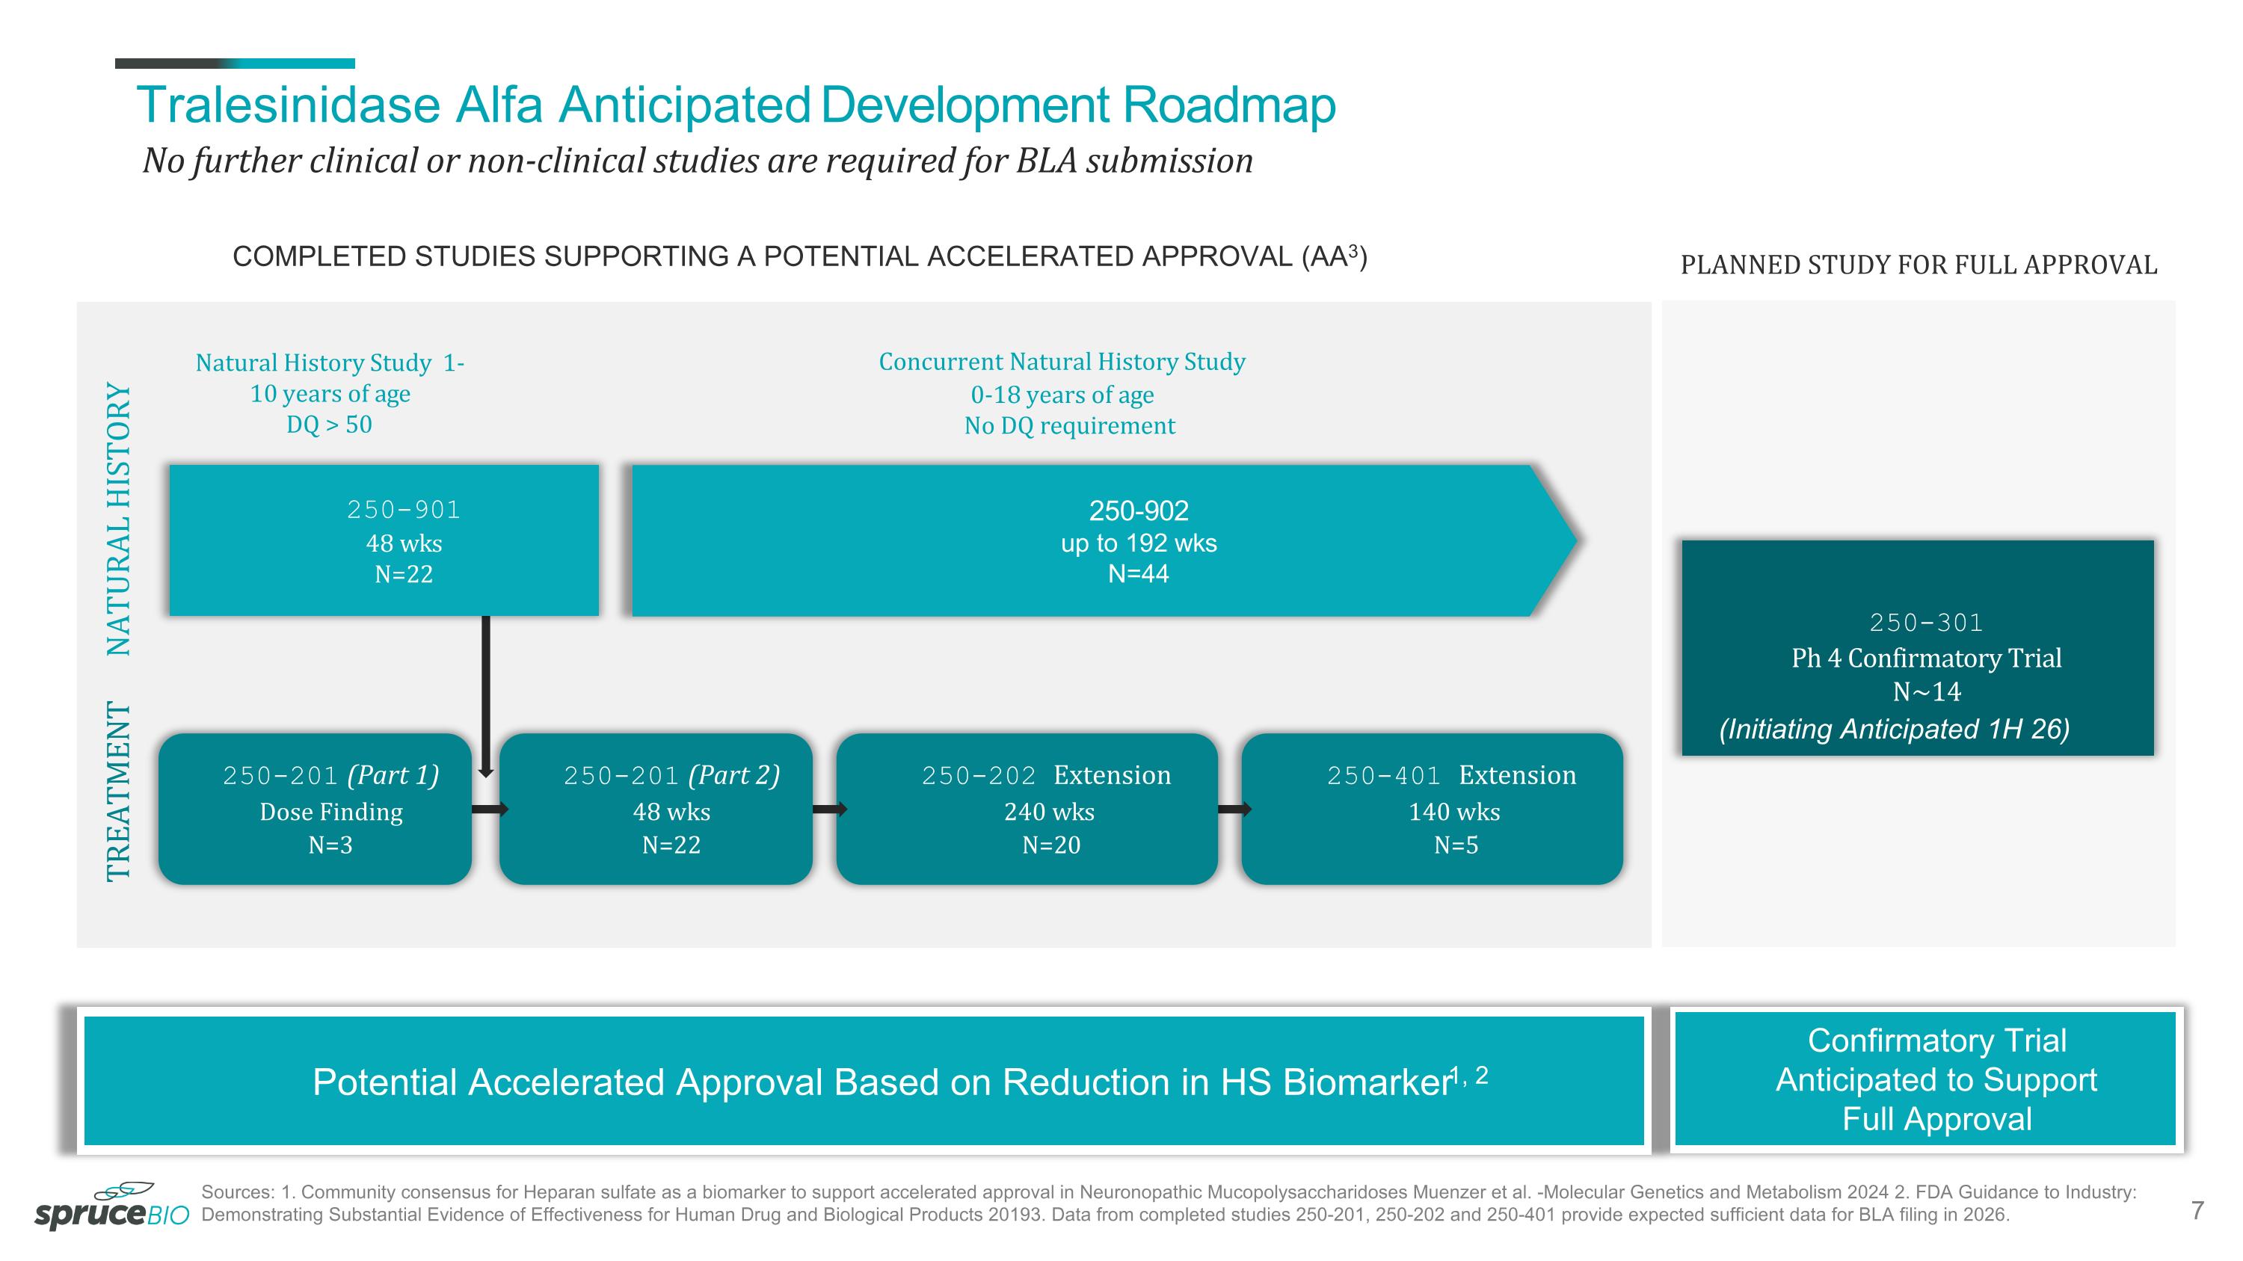This screenshot has height=1261, width=2243.
Task: Select the 250-901 natural history box
Action: (x=383, y=540)
